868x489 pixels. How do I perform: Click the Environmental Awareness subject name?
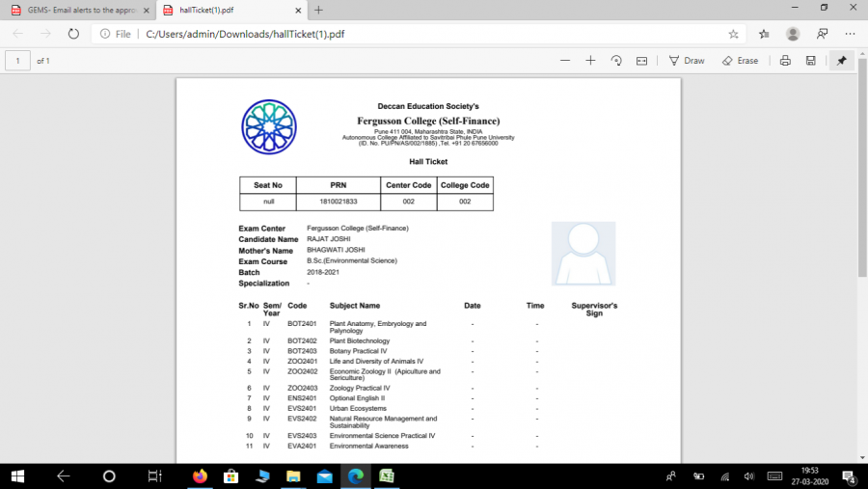tap(368, 446)
